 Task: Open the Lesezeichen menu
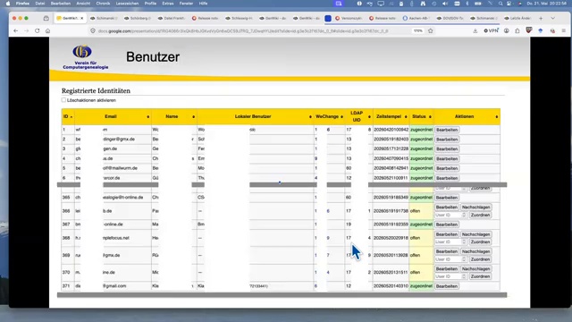(x=127, y=4)
